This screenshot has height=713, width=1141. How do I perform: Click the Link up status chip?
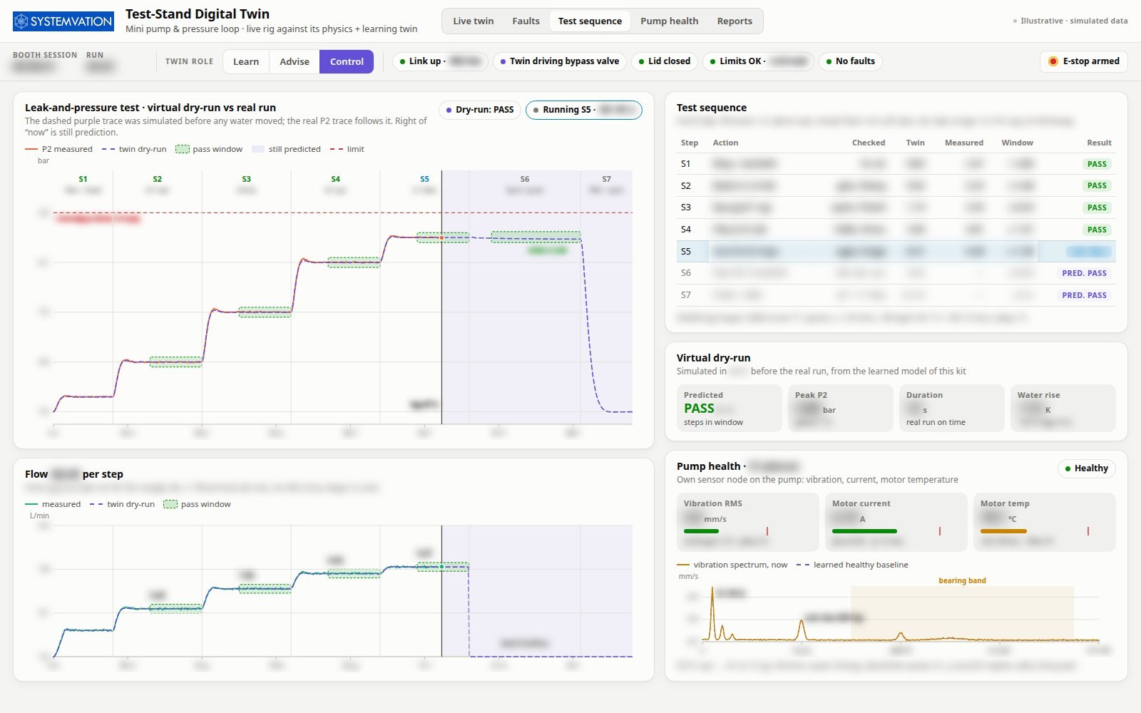coord(440,61)
